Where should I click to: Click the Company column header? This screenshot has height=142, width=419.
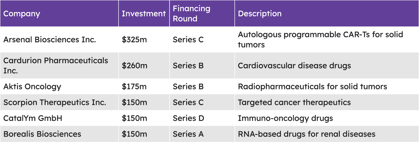coord(22,14)
